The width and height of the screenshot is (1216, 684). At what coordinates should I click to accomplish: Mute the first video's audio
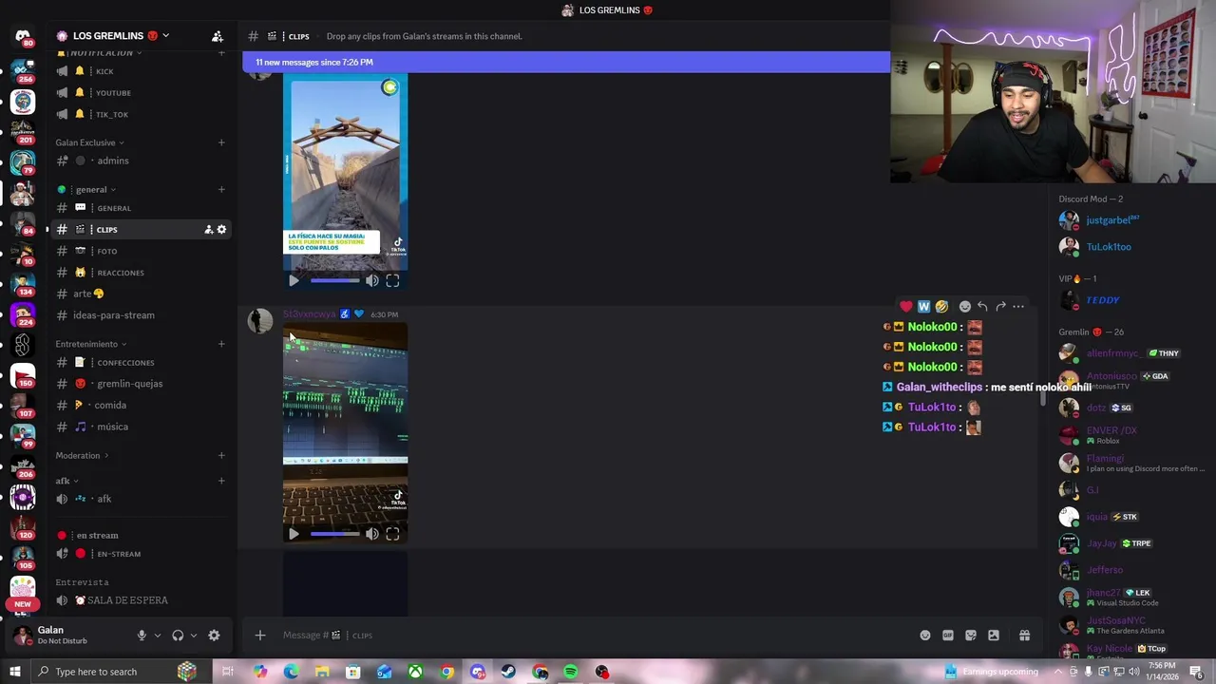[372, 280]
